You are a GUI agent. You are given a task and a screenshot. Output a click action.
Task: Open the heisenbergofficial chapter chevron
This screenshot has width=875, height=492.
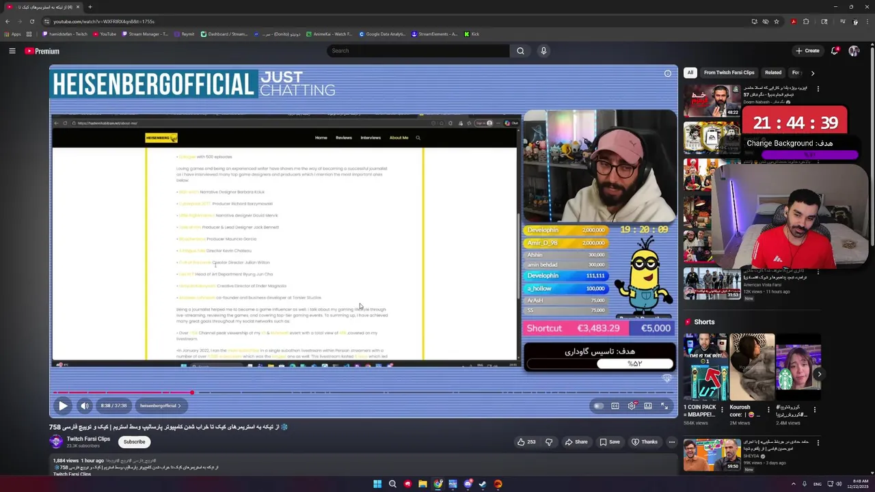pyautogui.click(x=180, y=406)
